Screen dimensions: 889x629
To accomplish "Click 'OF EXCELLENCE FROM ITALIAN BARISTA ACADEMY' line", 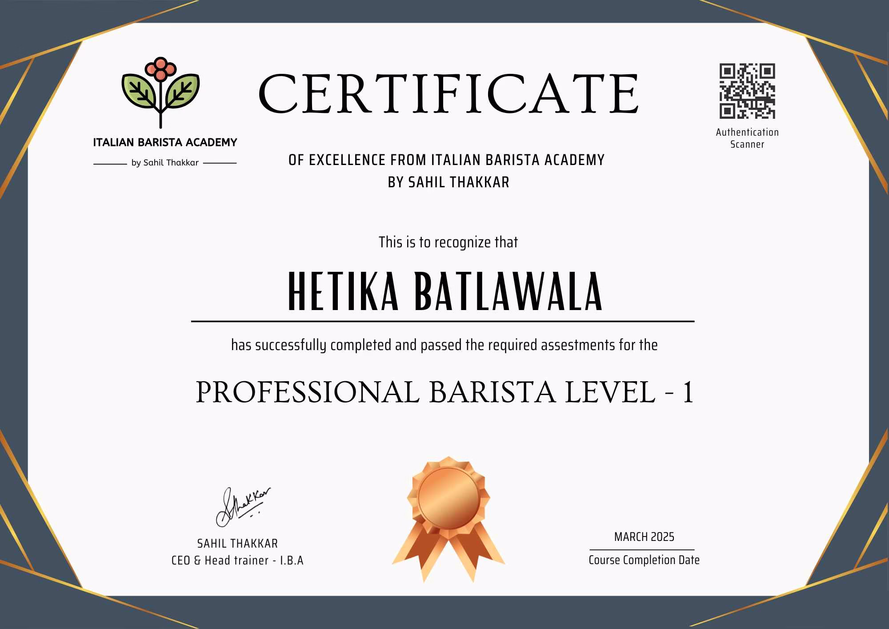I will click(446, 160).
